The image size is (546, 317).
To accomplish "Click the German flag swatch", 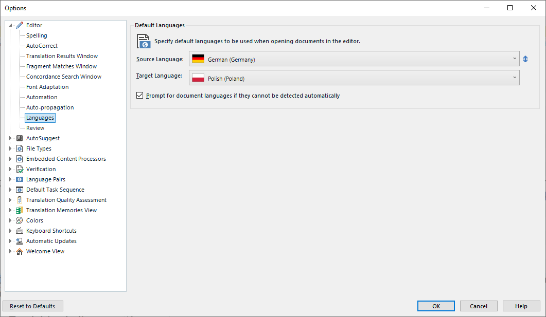I will pyautogui.click(x=198, y=59).
